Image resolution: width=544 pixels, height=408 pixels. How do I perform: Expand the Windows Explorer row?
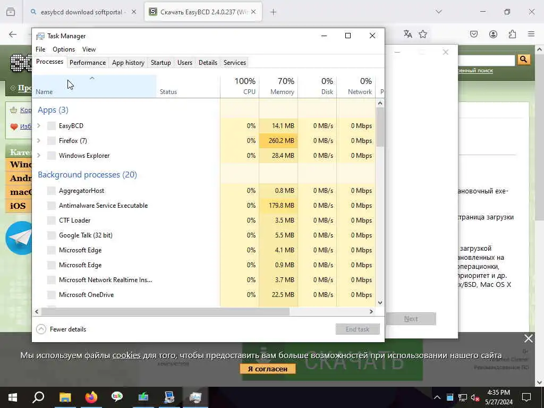click(39, 156)
